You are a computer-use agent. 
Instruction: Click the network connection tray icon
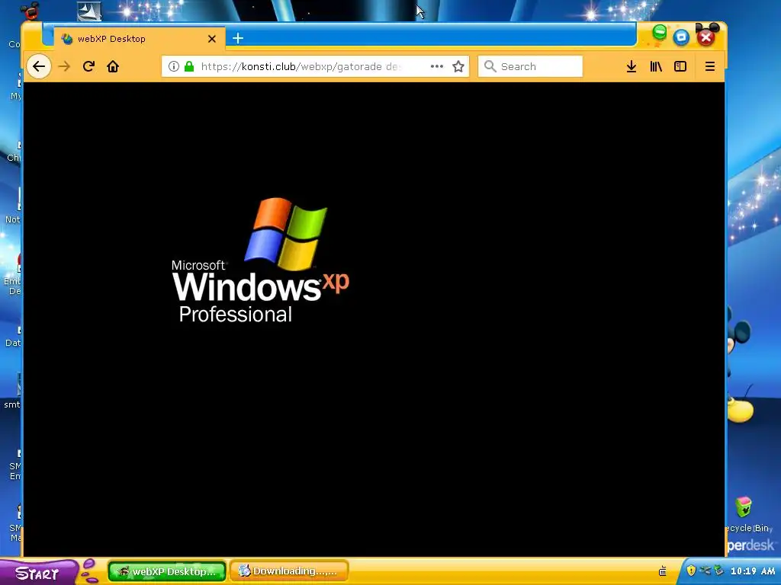click(705, 571)
